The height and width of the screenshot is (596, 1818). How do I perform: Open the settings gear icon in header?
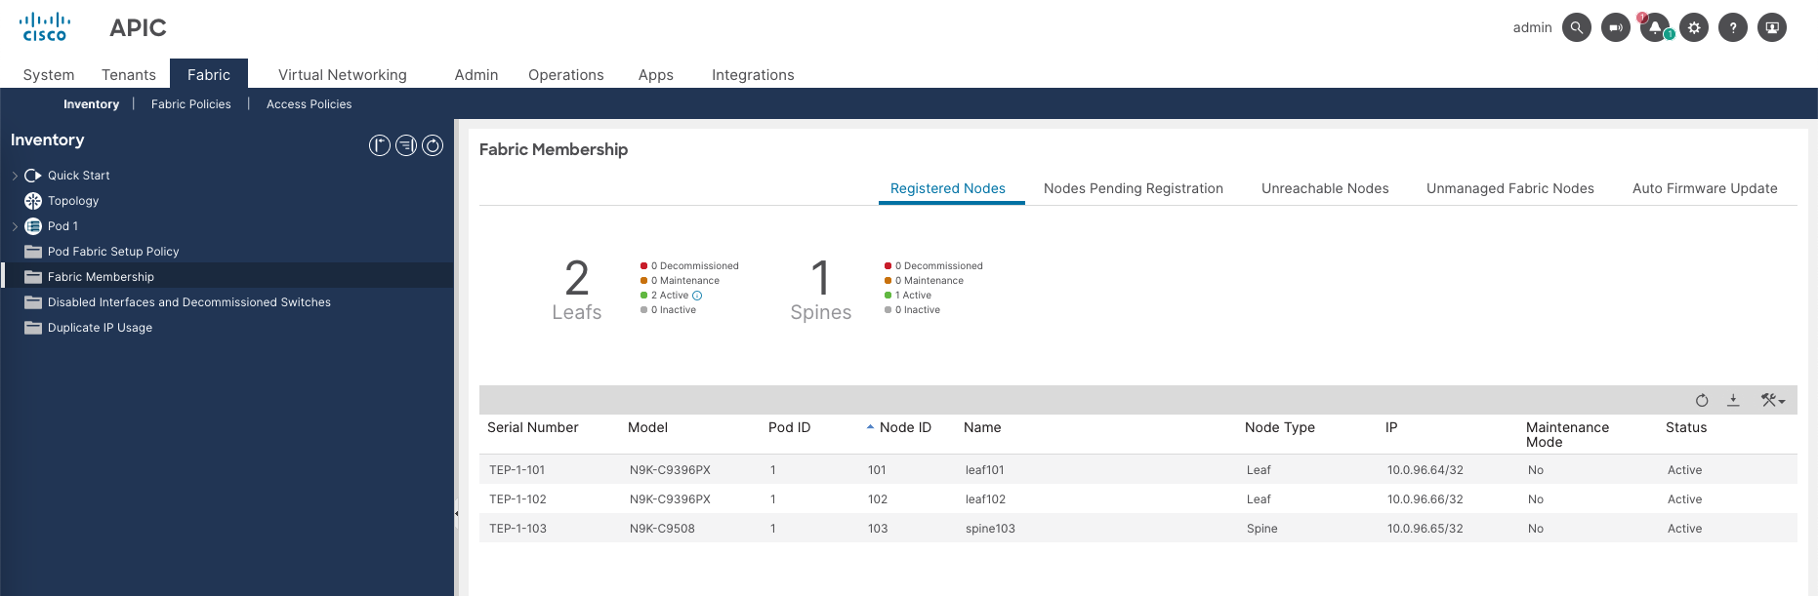click(1694, 27)
